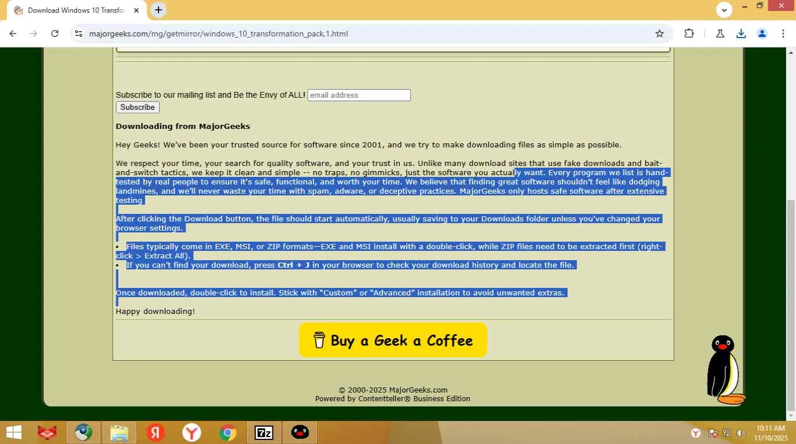Switch to the Download Windows 10 Transformation tab

pos(76,10)
